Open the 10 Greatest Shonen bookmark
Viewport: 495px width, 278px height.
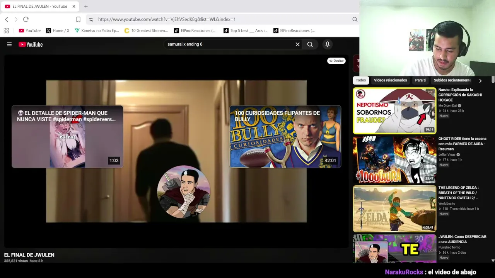coord(146,31)
